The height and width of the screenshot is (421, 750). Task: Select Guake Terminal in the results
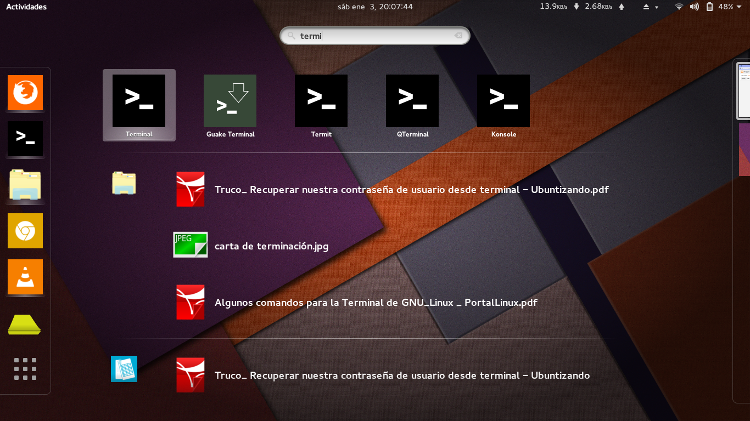click(x=230, y=101)
